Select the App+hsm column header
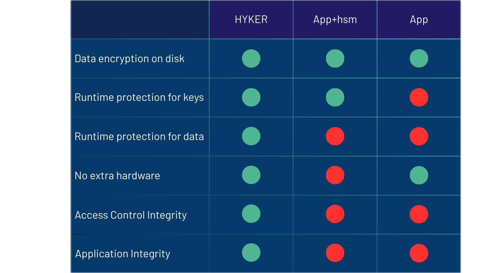486x273 pixels. [335, 19]
